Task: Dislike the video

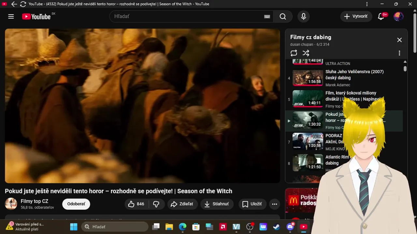Action: pos(156,204)
